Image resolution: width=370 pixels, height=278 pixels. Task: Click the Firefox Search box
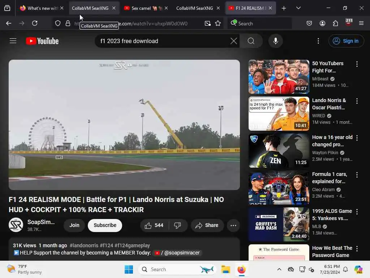tap(259, 23)
